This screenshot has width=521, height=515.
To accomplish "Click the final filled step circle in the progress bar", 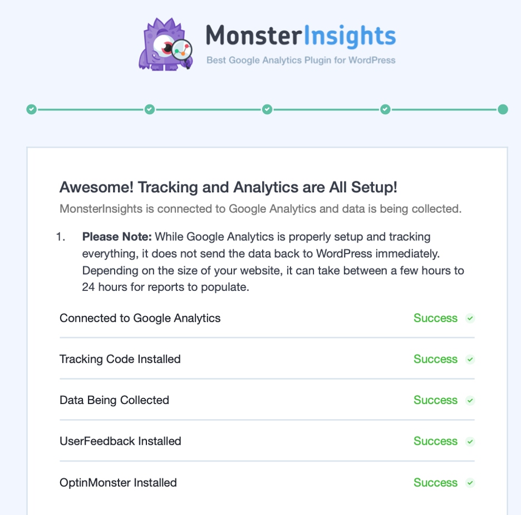I will pos(503,109).
